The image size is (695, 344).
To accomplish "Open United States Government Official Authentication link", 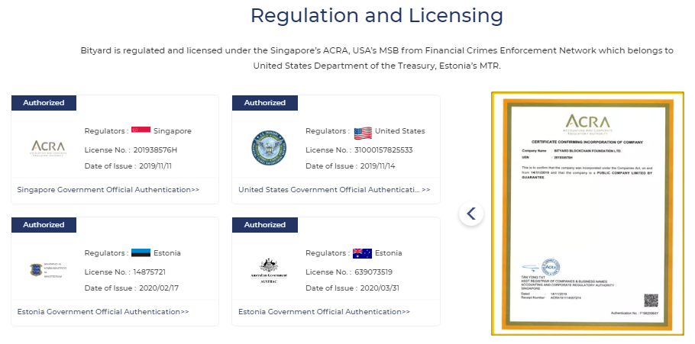I will pos(335,189).
